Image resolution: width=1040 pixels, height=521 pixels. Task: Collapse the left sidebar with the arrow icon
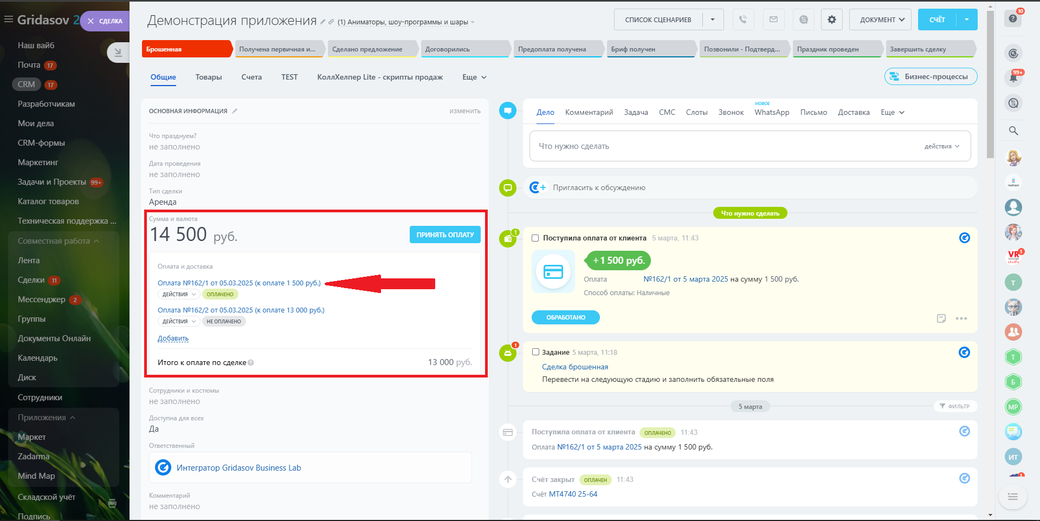tap(118, 53)
